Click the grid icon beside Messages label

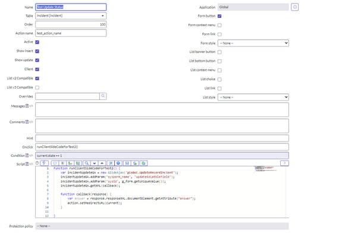(x=27, y=106)
